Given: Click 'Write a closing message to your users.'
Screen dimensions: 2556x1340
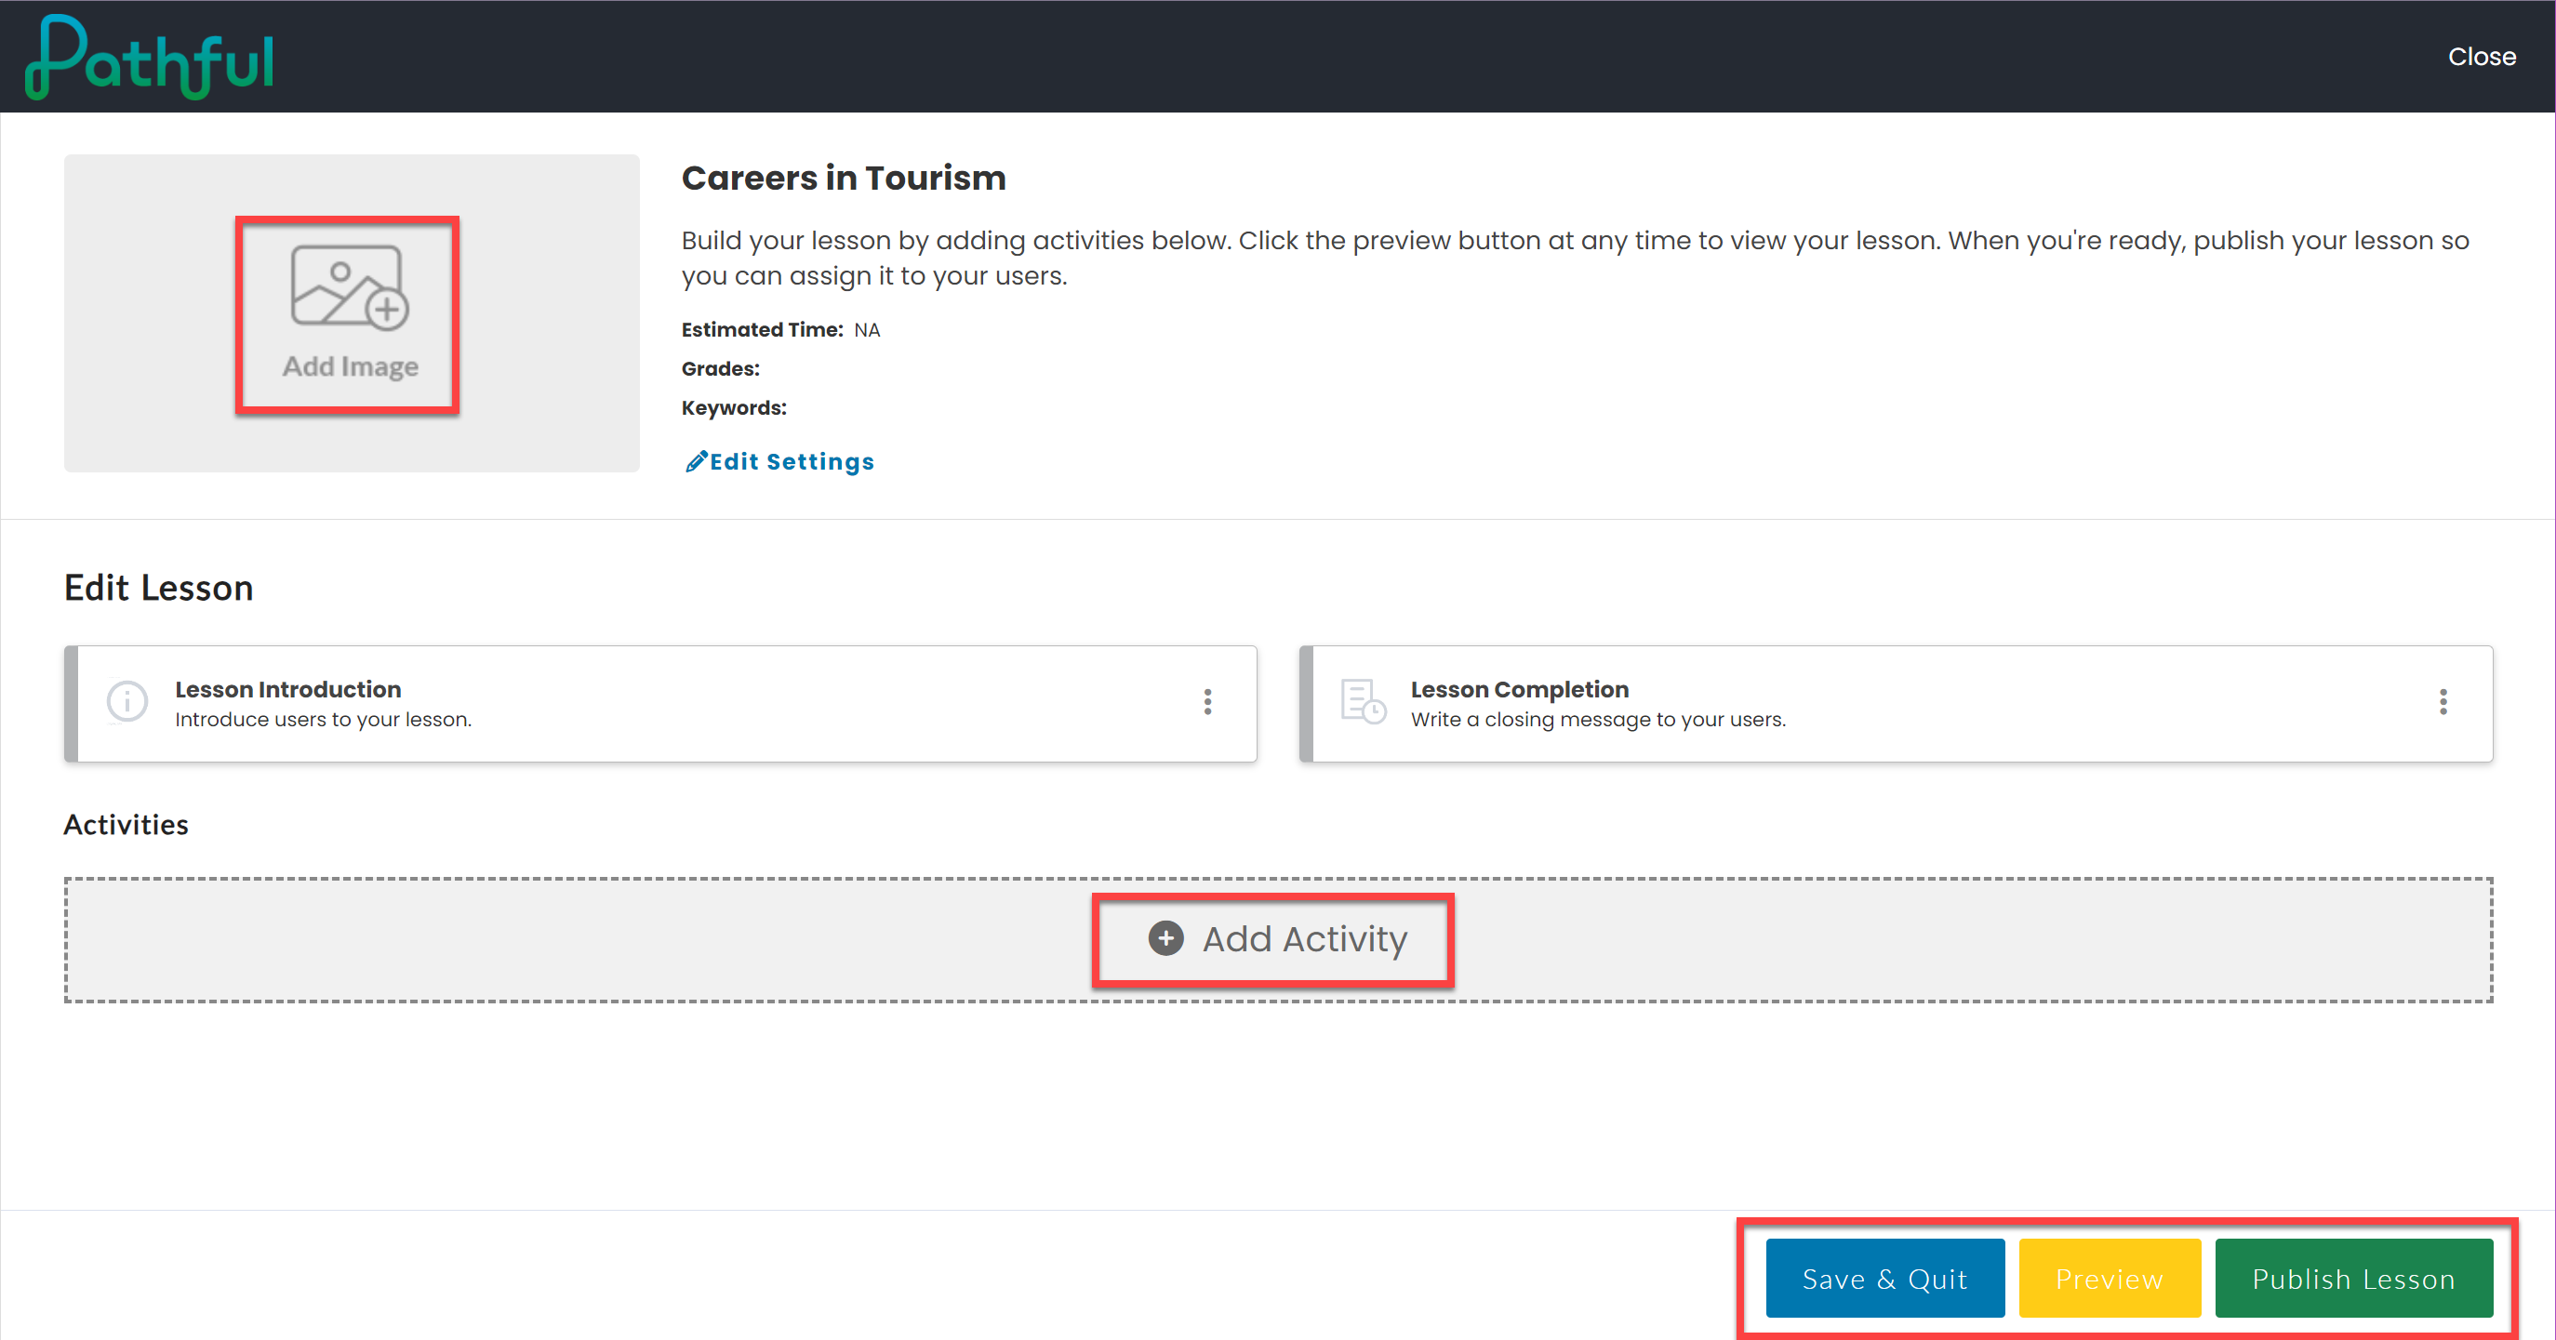Looking at the screenshot, I should click(1598, 720).
